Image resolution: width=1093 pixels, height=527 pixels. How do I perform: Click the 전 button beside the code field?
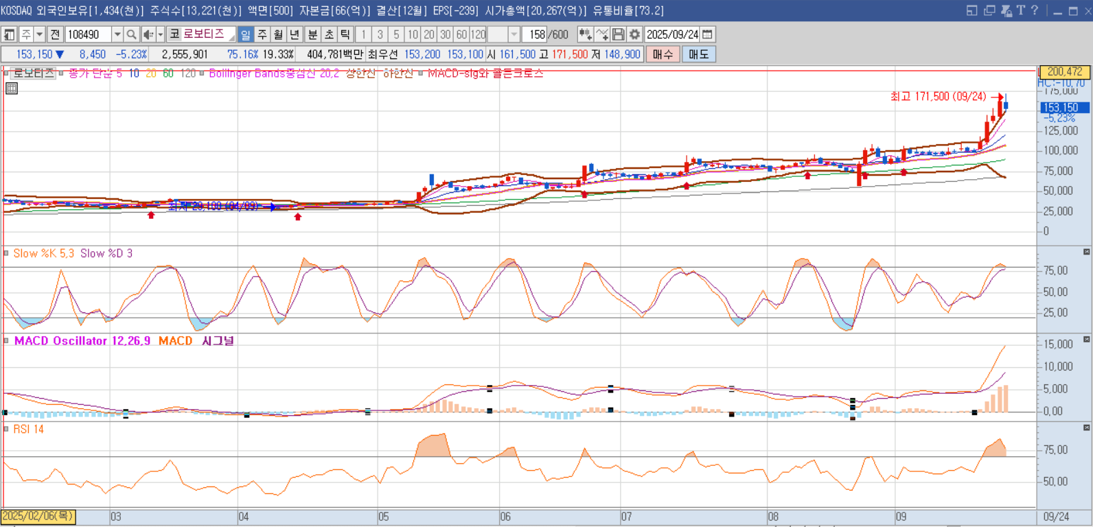[x=56, y=34]
